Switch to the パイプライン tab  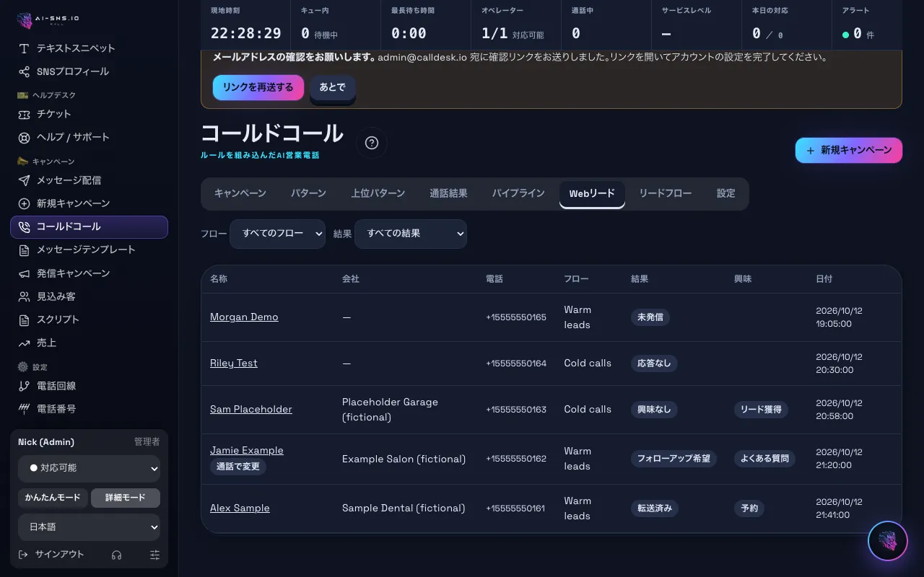click(518, 193)
